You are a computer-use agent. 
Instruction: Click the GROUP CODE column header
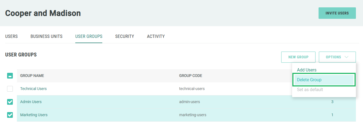point(190,76)
